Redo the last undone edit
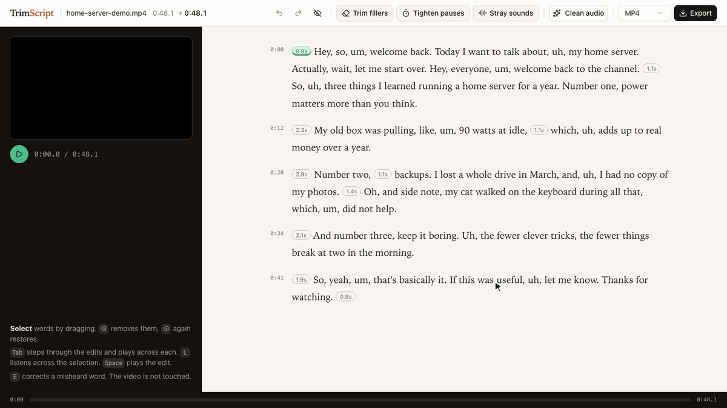Screen dimensions: 727x408 click(x=298, y=13)
